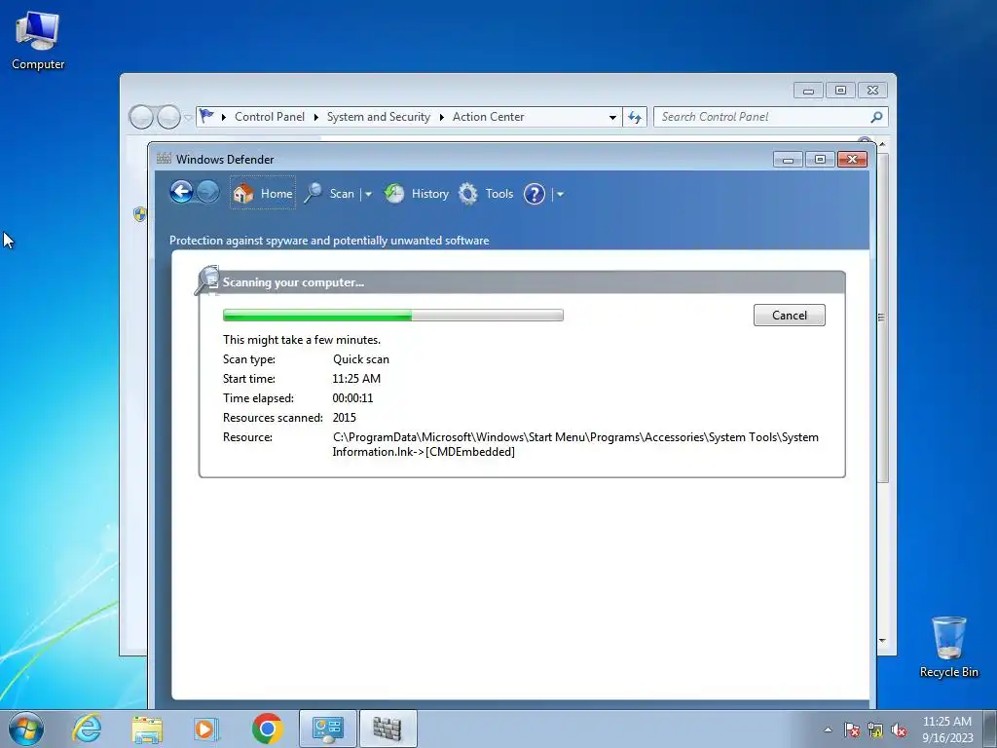Screen dimensions: 997x748
Task: Click the 'Resources scanned' count 2015
Action: (344, 418)
